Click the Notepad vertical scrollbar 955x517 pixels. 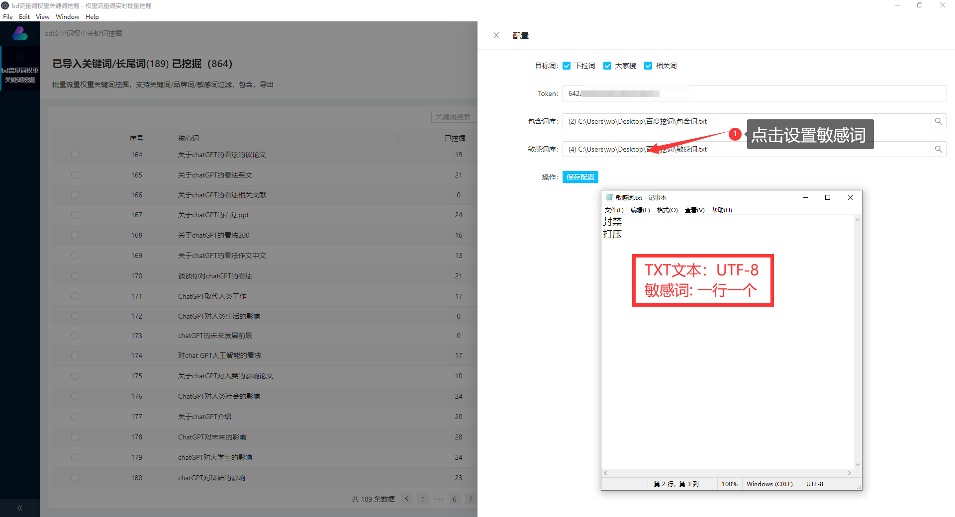[857, 343]
